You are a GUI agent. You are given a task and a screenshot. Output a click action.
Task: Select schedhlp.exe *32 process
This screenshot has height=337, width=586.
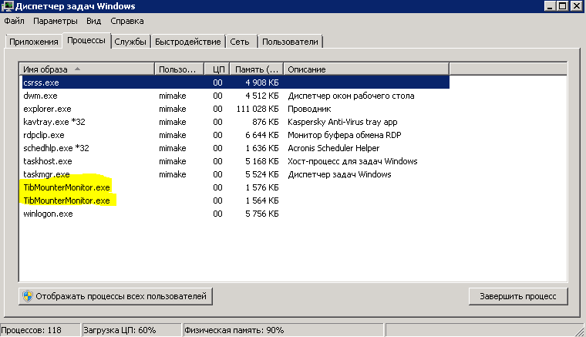pyautogui.click(x=234, y=148)
